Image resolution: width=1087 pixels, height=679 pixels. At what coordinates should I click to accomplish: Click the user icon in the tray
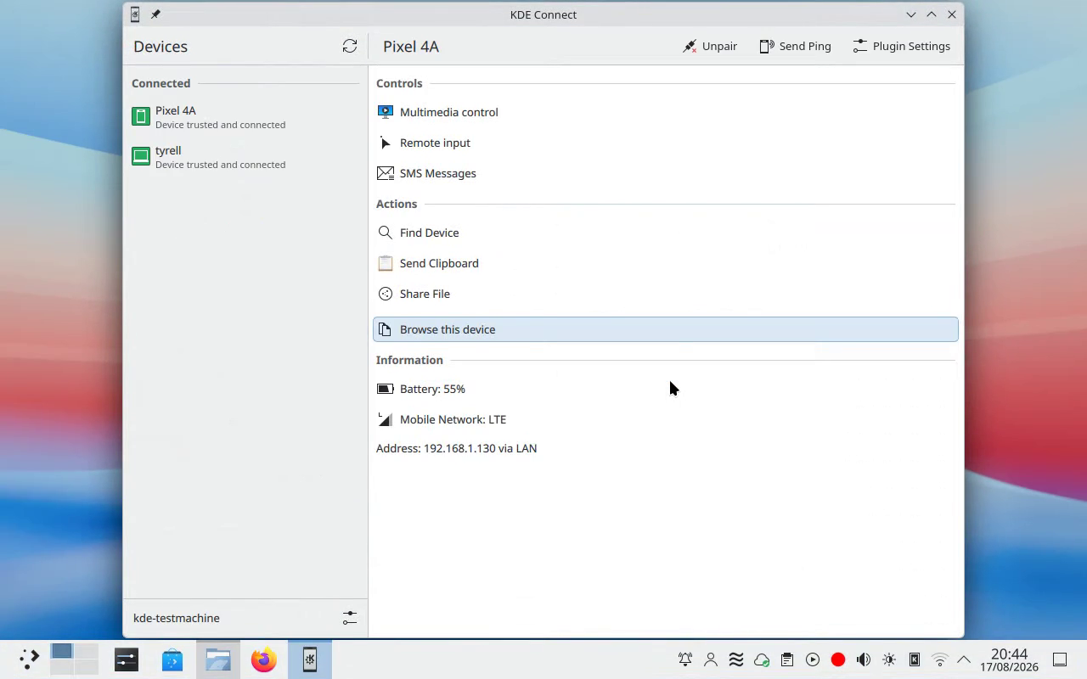(711, 659)
